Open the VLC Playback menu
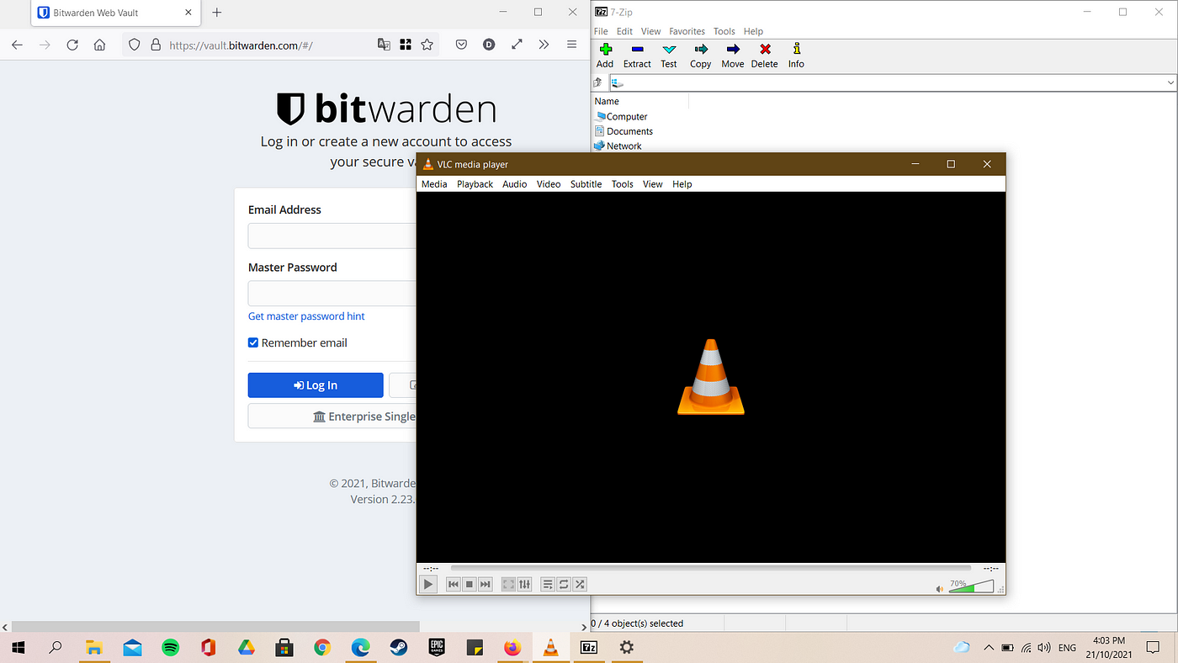 pos(475,184)
